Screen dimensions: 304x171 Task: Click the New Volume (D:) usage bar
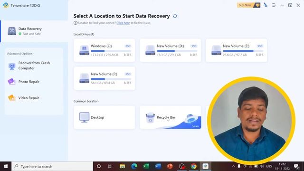(x=177, y=51)
